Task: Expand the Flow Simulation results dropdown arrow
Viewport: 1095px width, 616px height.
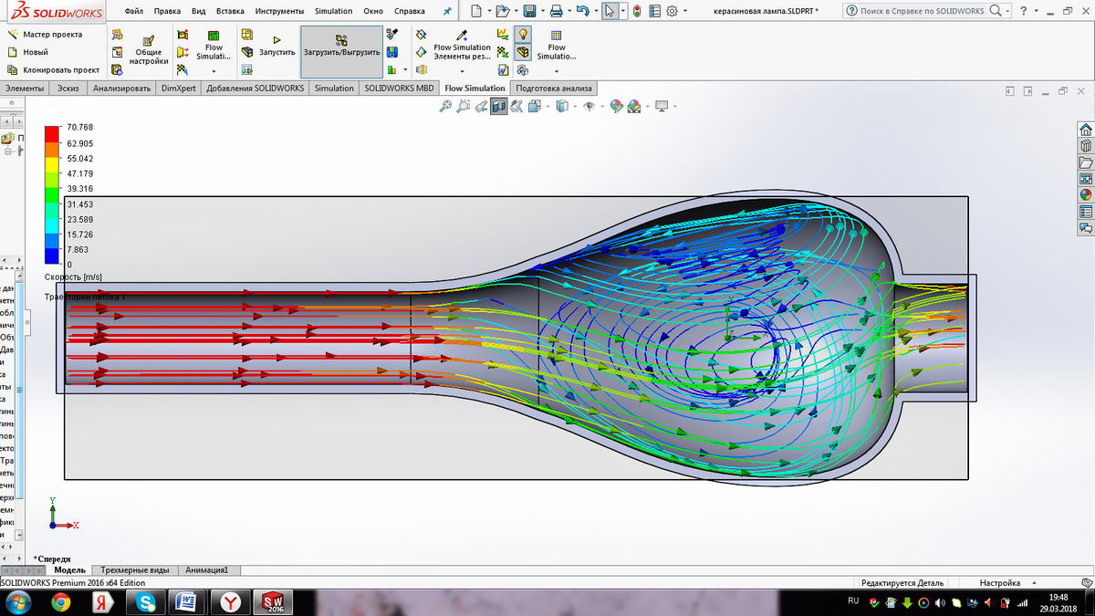Action: [x=214, y=71]
